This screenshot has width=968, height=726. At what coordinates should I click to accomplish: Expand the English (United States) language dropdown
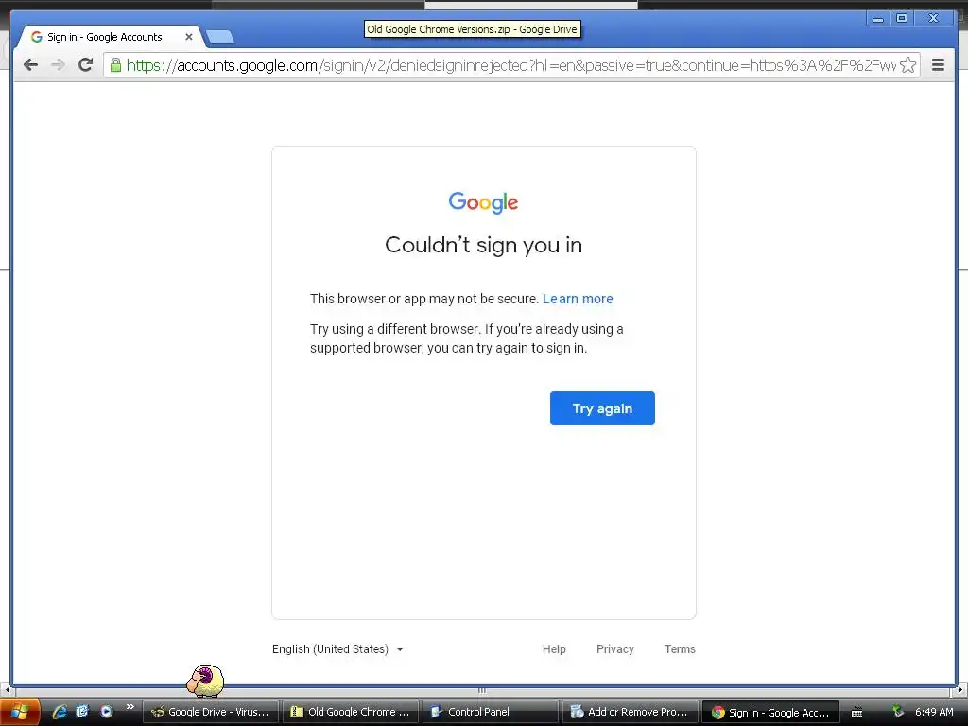click(x=337, y=648)
